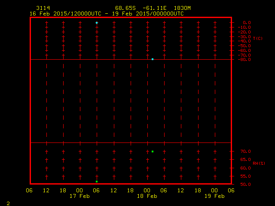Click the 17 Feb date label
The width and height of the screenshot is (275, 206).
click(x=79, y=196)
